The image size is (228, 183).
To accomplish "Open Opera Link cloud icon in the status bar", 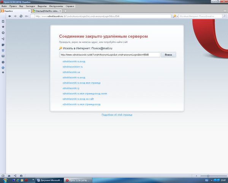I will 9,176.
